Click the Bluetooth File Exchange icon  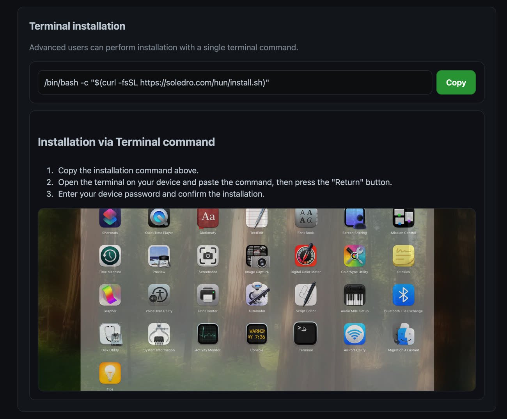coord(403,295)
